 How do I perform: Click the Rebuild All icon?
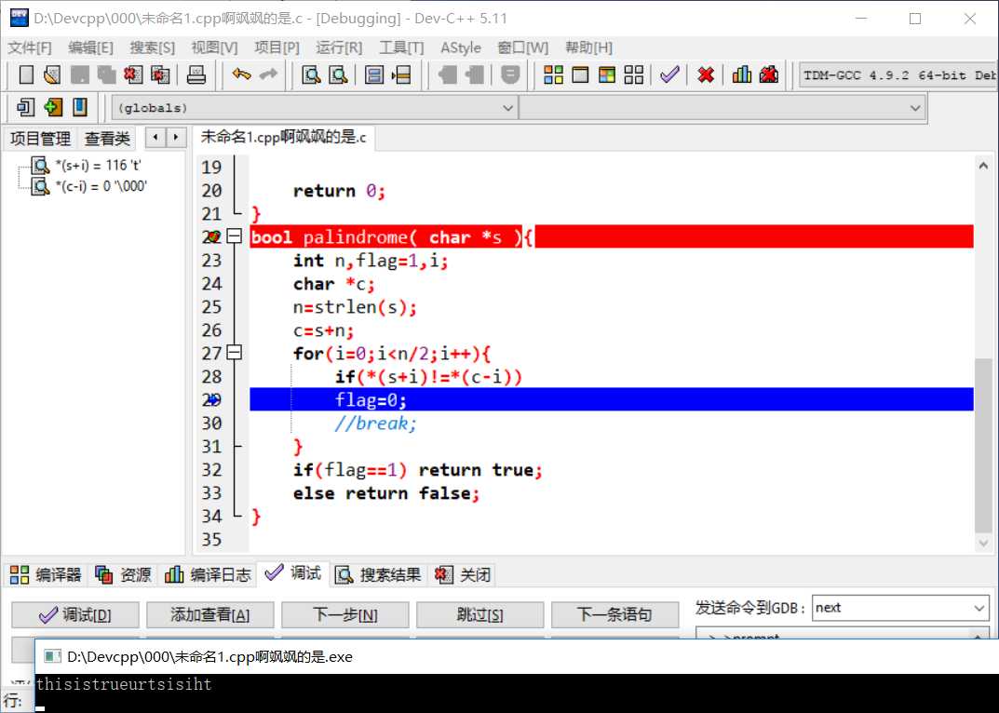coord(634,75)
